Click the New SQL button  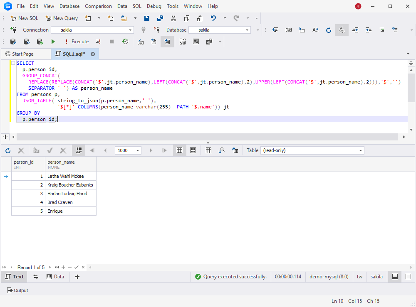click(x=25, y=18)
